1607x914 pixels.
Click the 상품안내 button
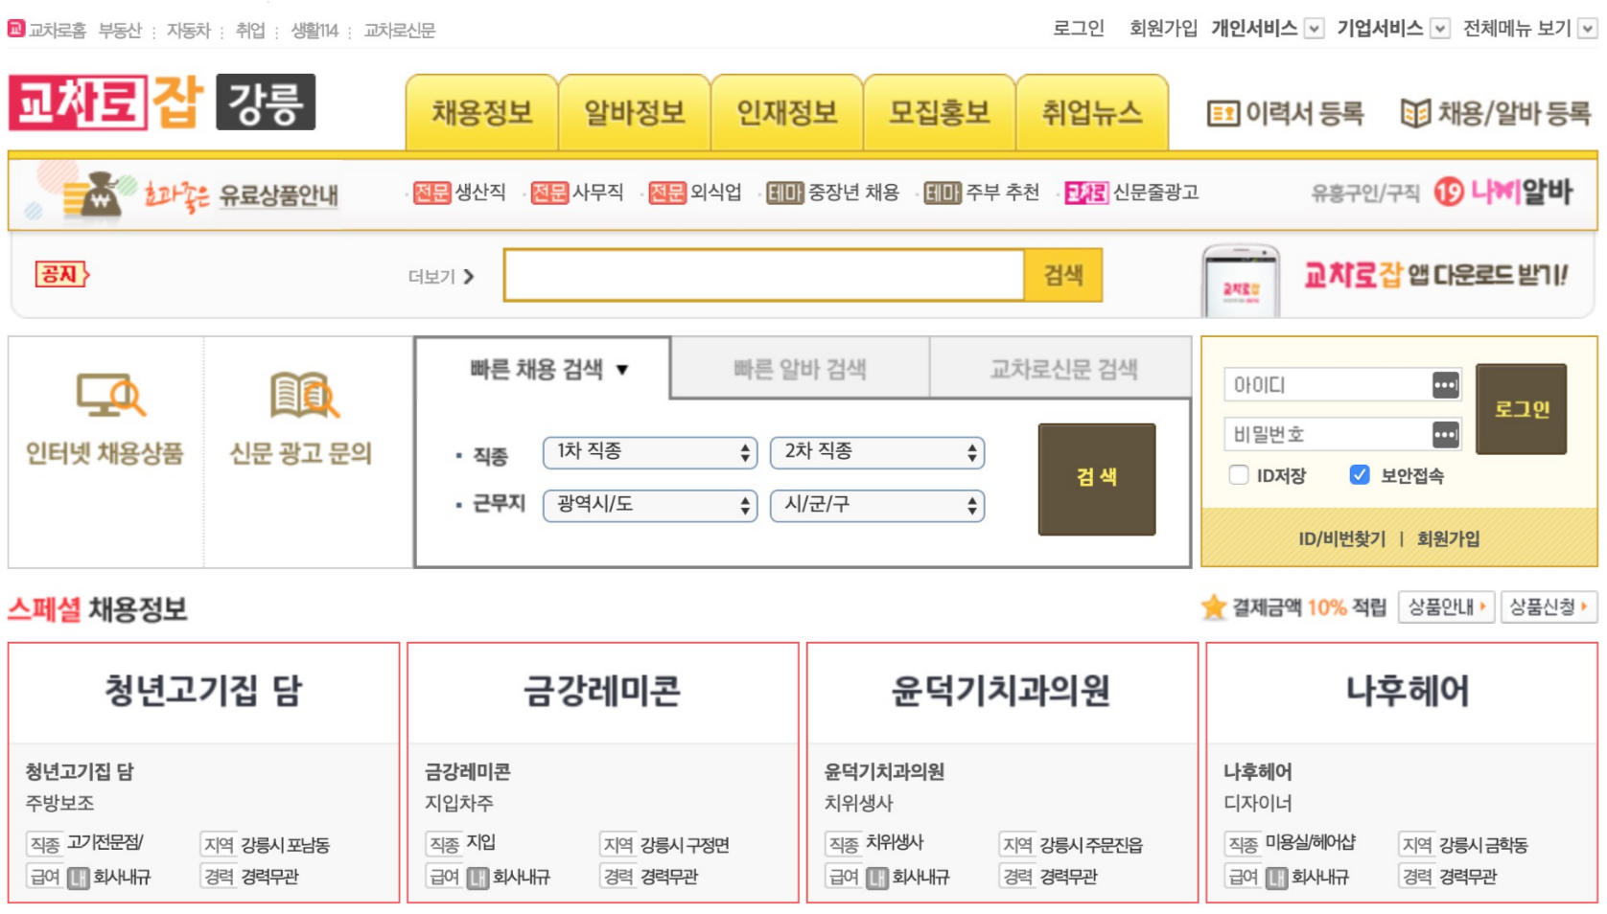click(x=1446, y=606)
